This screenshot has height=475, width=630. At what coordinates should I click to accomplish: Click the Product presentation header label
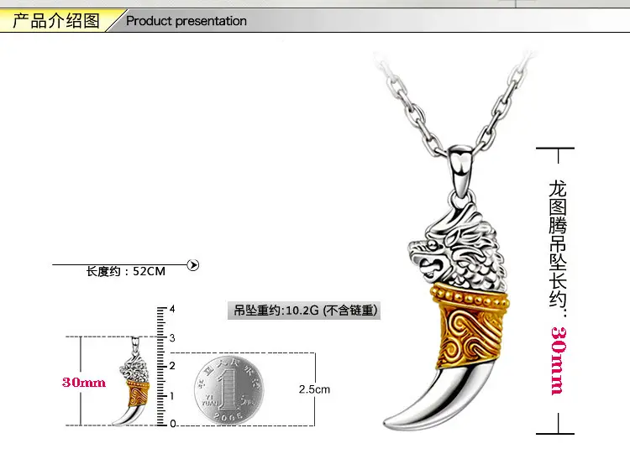click(x=186, y=21)
